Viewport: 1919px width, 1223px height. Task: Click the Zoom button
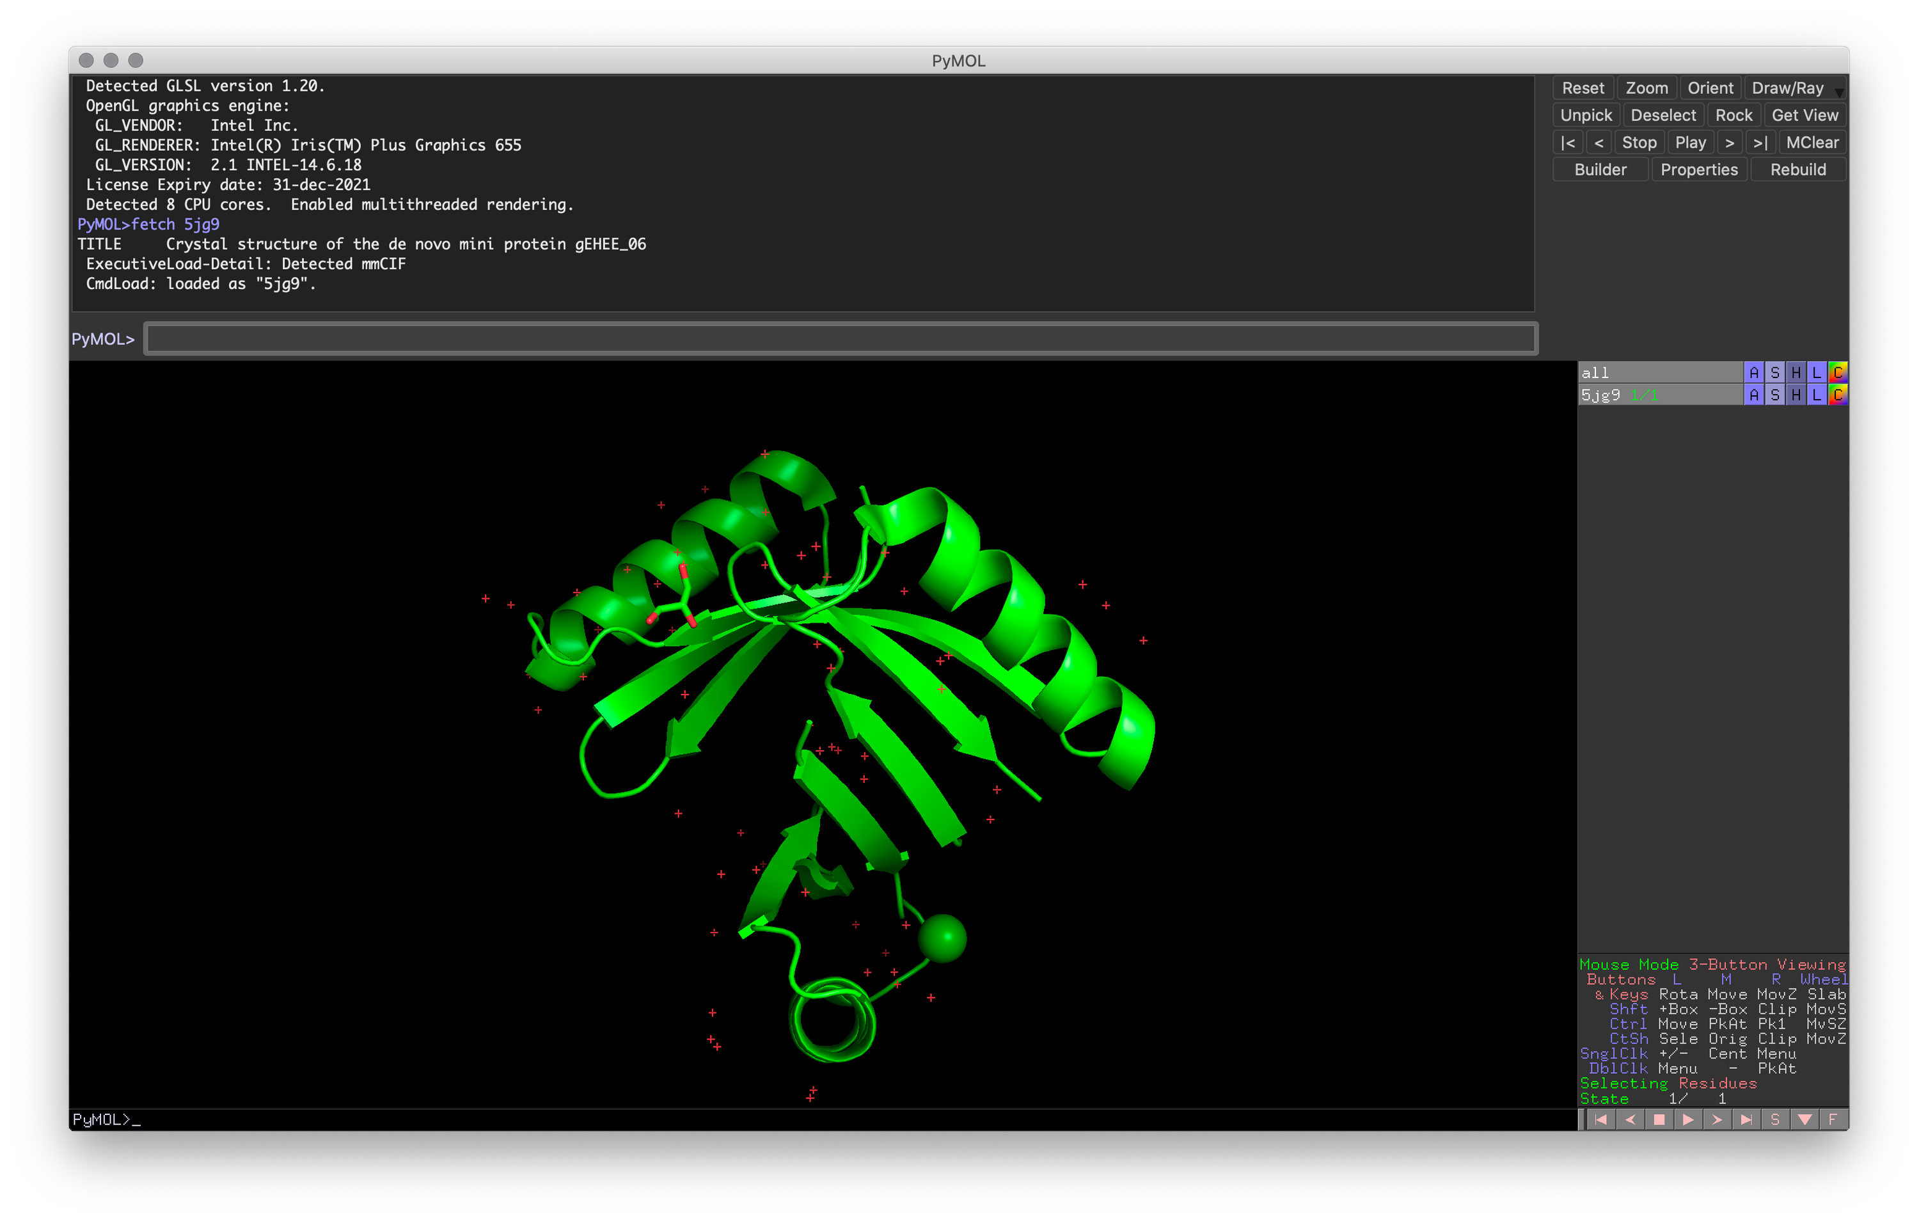1647,88
